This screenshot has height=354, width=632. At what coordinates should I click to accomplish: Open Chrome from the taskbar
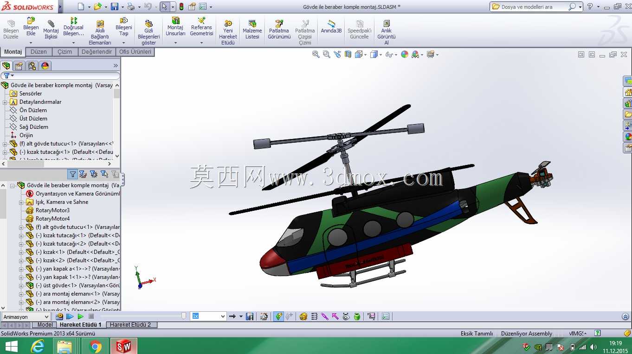click(95, 346)
